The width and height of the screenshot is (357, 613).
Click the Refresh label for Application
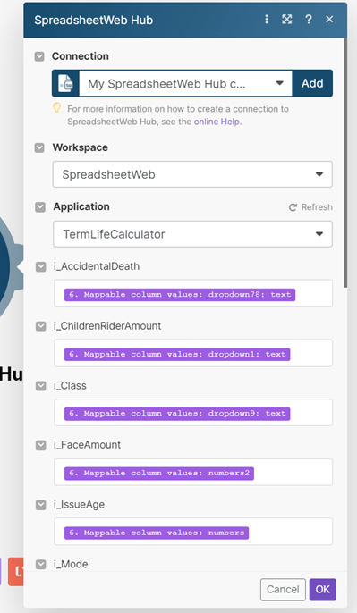317,207
